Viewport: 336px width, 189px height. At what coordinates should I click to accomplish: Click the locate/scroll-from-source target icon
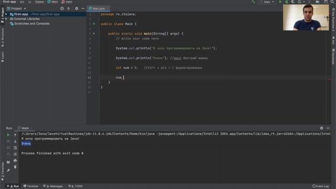click(x=62, y=8)
